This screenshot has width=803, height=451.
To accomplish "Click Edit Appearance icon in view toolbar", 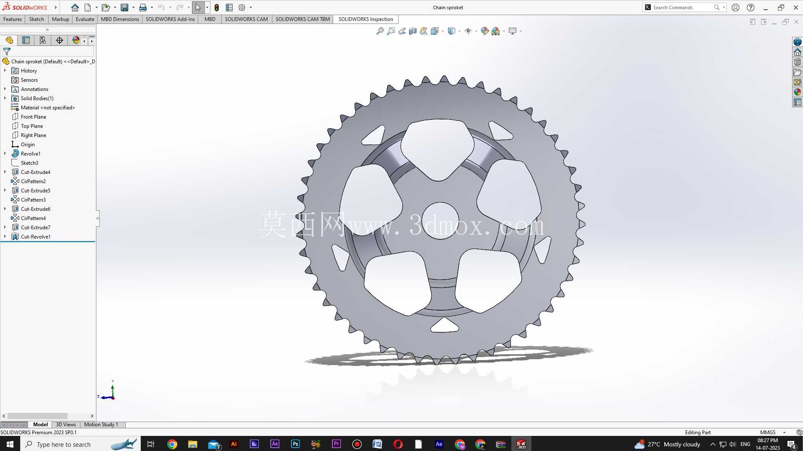I will (485, 31).
